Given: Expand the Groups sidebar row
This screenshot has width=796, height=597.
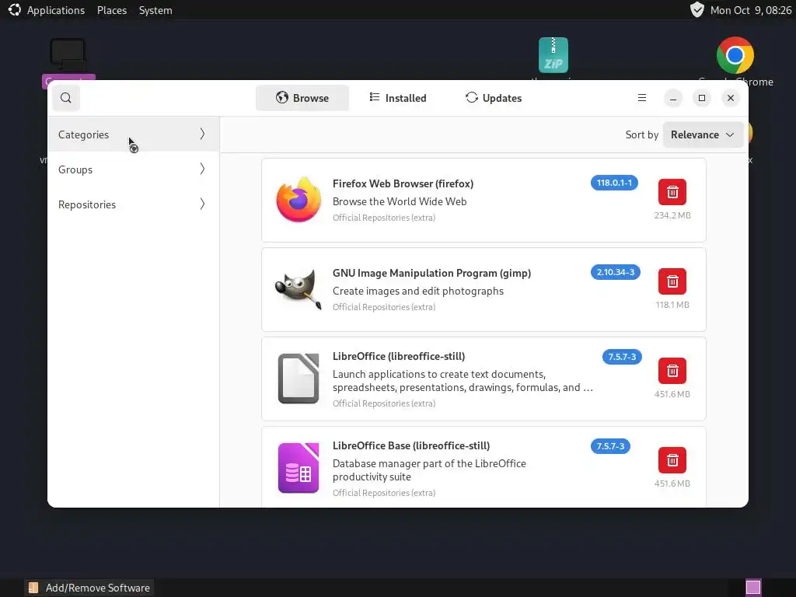Looking at the screenshot, I should click(x=134, y=169).
